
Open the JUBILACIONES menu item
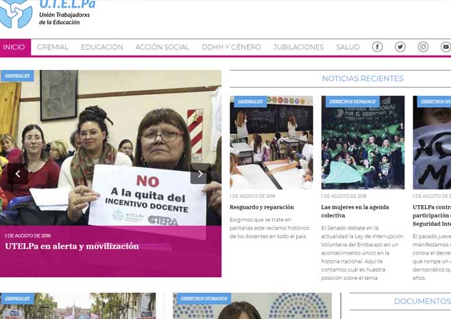(299, 47)
